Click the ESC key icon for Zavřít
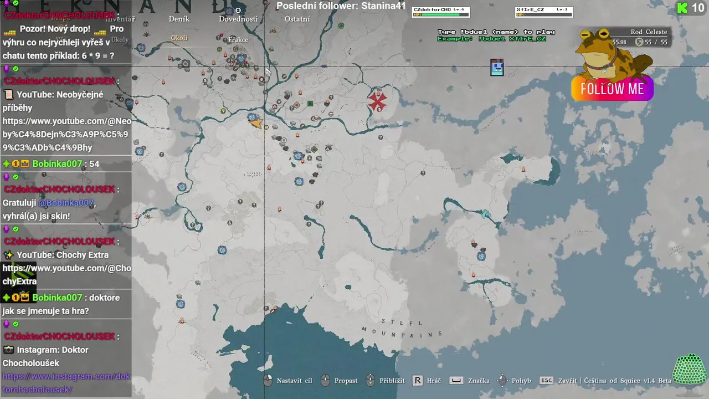This screenshot has height=399, width=709. coord(547,381)
